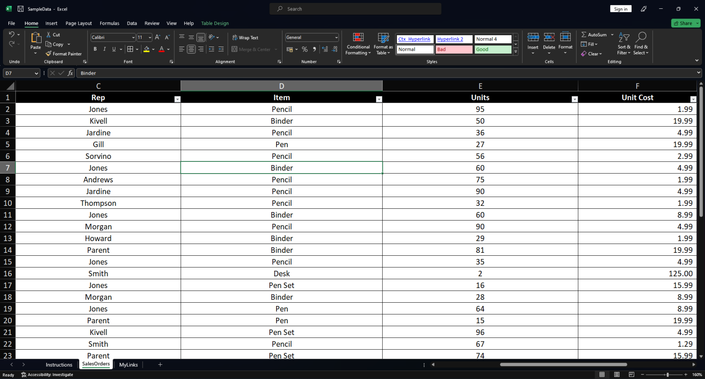705x379 pixels.
Task: Click the Delete cells icon
Action: [x=549, y=37]
